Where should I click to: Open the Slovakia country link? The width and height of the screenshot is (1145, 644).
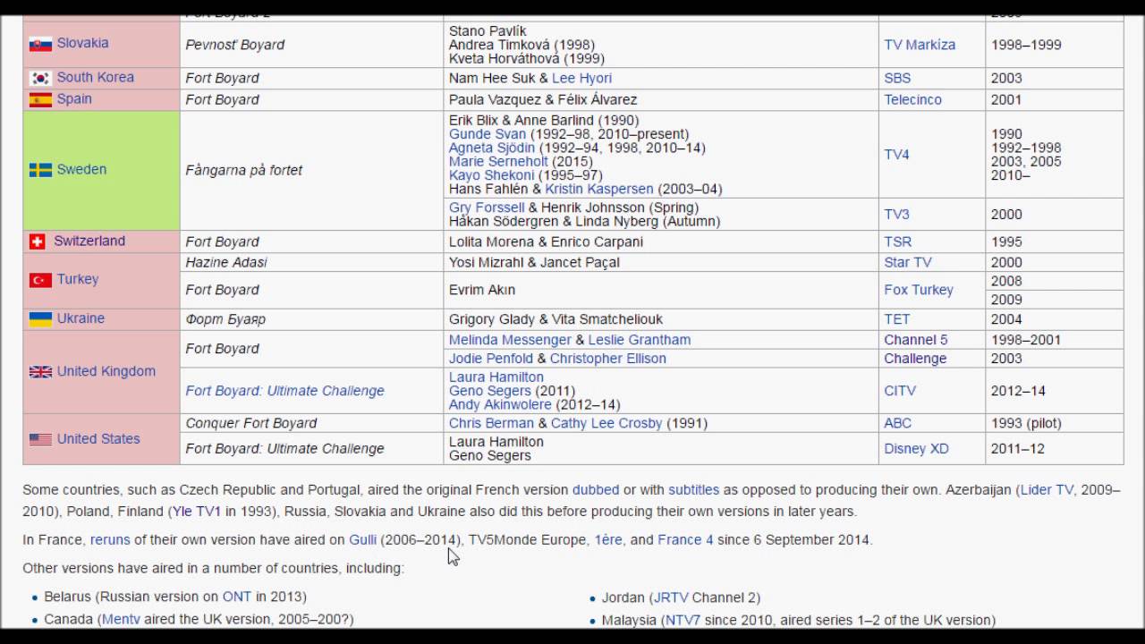(x=82, y=43)
